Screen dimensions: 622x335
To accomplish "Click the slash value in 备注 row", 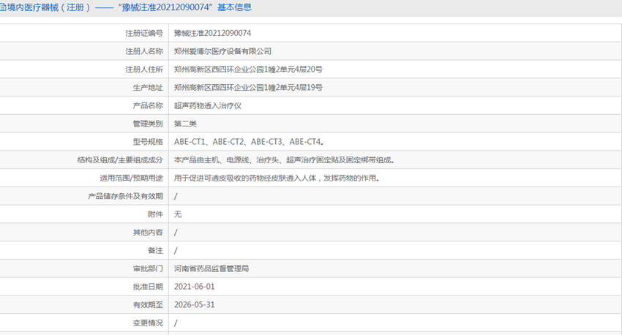I will pyautogui.click(x=176, y=251).
